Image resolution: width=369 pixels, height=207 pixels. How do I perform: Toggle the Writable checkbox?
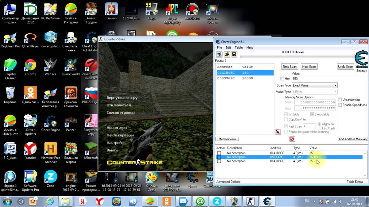coord(286,114)
